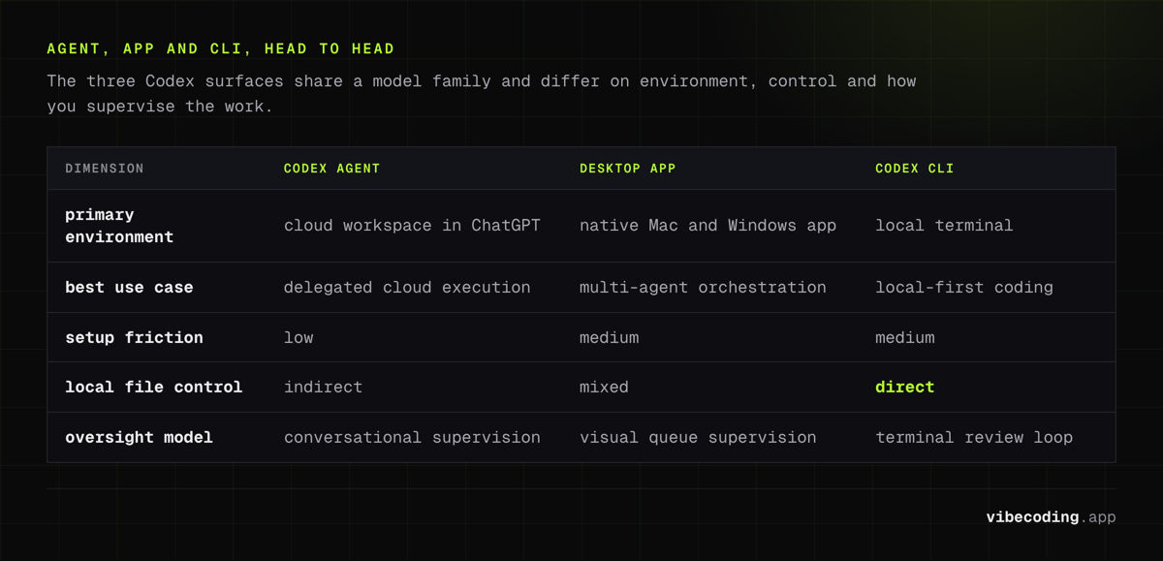
Task: Click the heading 'AGENT, APP AND CLI, HEAD TO HEAD'
Action: point(221,48)
